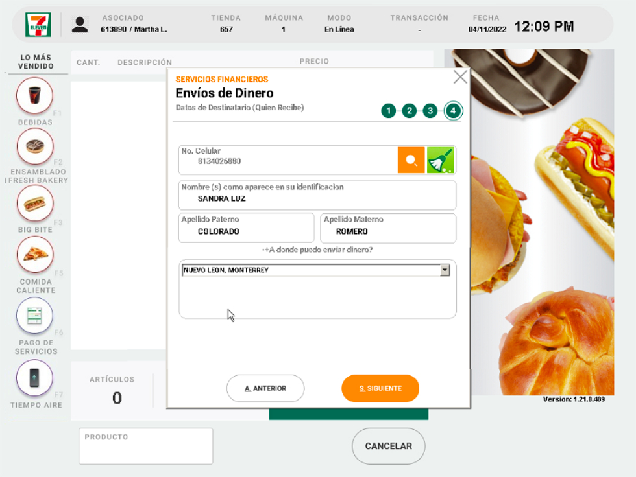Select the Ensamblado Fresh Bakery donut icon
Image resolution: width=636 pixels, height=477 pixels.
tap(35, 146)
